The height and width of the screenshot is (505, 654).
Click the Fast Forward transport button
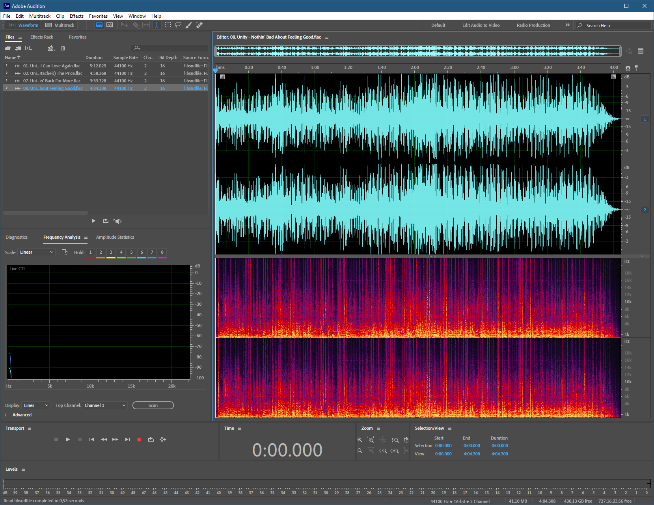pyautogui.click(x=115, y=439)
